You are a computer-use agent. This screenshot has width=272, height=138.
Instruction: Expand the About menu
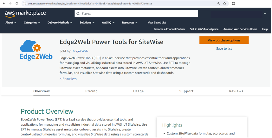pos(11,23)
